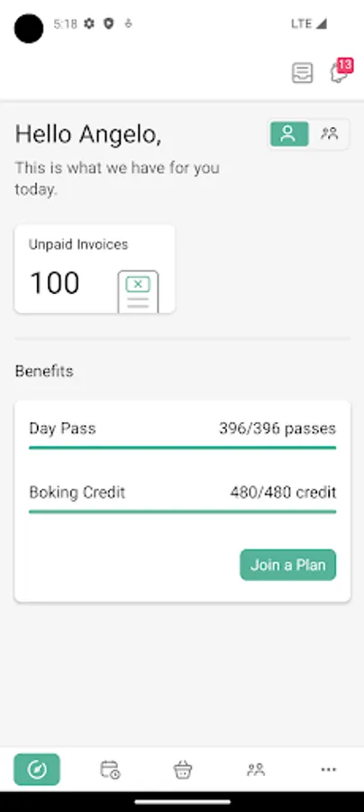This screenshot has width=364, height=812.
Task: Open notifications bell with 13 badge
Action: (341, 71)
